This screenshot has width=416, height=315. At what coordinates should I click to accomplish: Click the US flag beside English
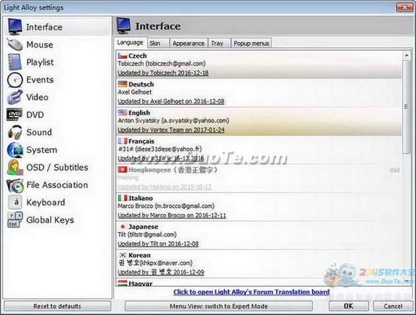(122, 112)
